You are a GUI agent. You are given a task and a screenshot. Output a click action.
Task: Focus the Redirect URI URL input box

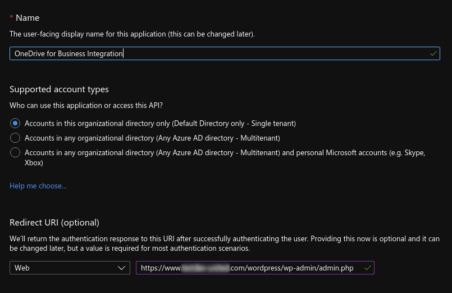pos(247,268)
